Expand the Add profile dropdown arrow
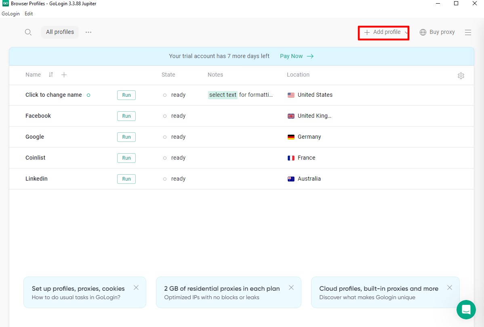The image size is (484, 327). 406,33
